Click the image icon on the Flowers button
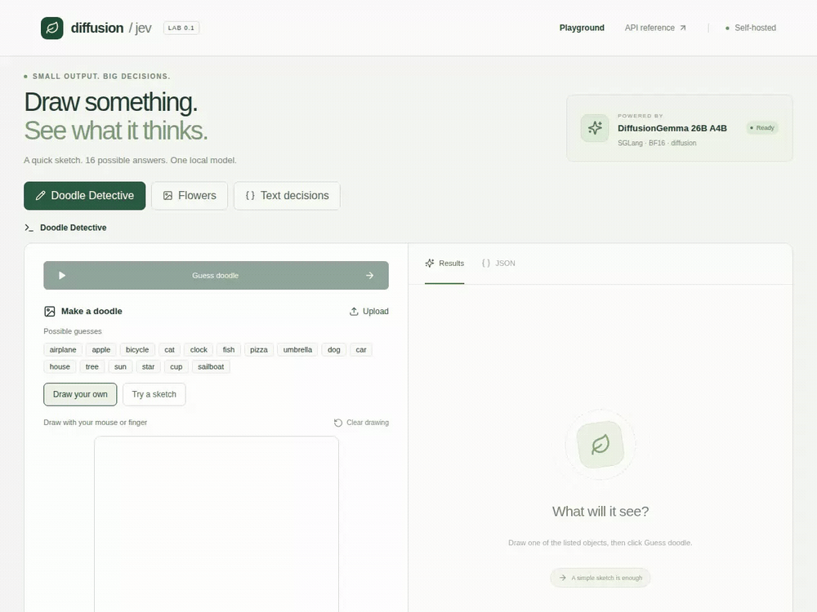Viewport: 817px width, 612px height. pyautogui.click(x=167, y=196)
